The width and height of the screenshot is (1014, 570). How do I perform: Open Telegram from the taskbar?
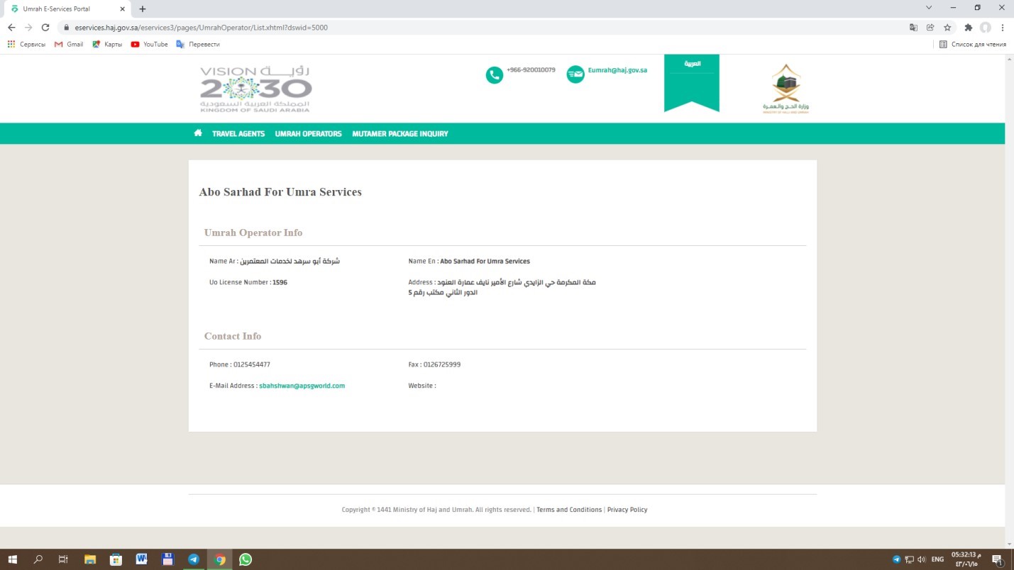click(194, 559)
